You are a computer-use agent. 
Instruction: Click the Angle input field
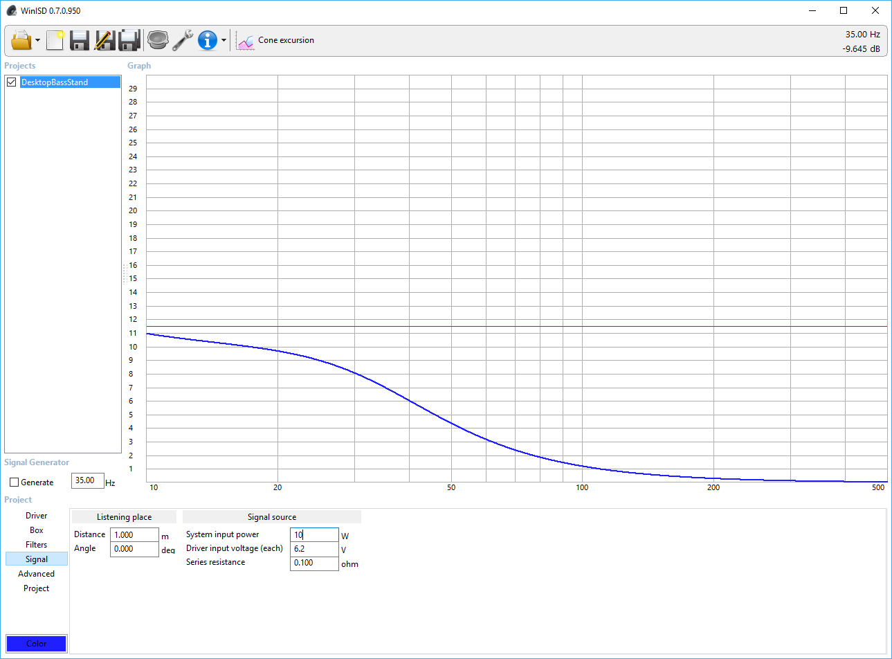pyautogui.click(x=134, y=549)
